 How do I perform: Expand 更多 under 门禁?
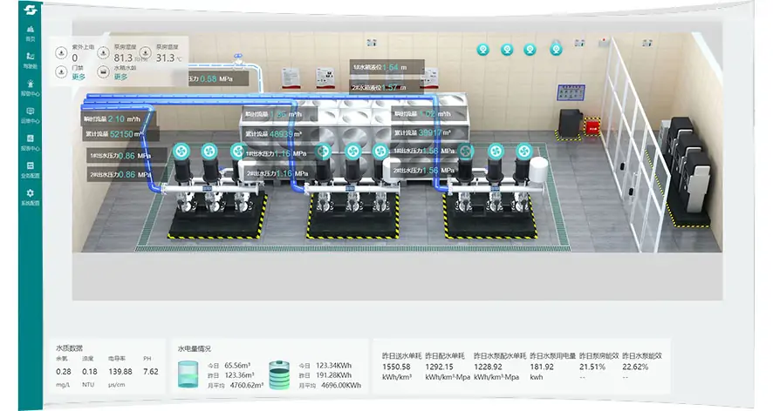pyautogui.click(x=79, y=77)
